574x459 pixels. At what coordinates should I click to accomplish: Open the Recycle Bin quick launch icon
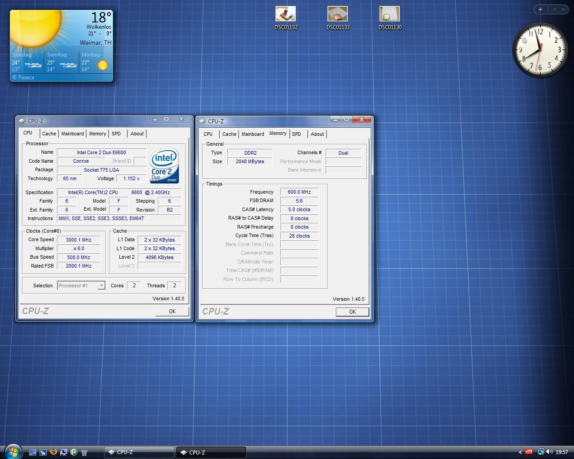(84, 452)
